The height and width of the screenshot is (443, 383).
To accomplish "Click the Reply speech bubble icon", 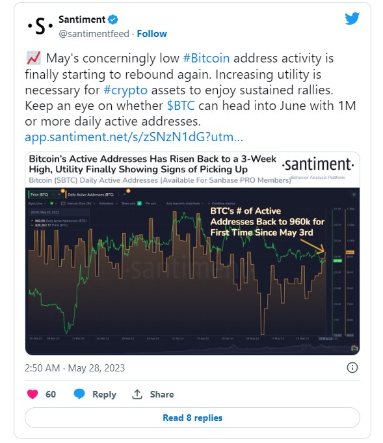I will tap(79, 394).
